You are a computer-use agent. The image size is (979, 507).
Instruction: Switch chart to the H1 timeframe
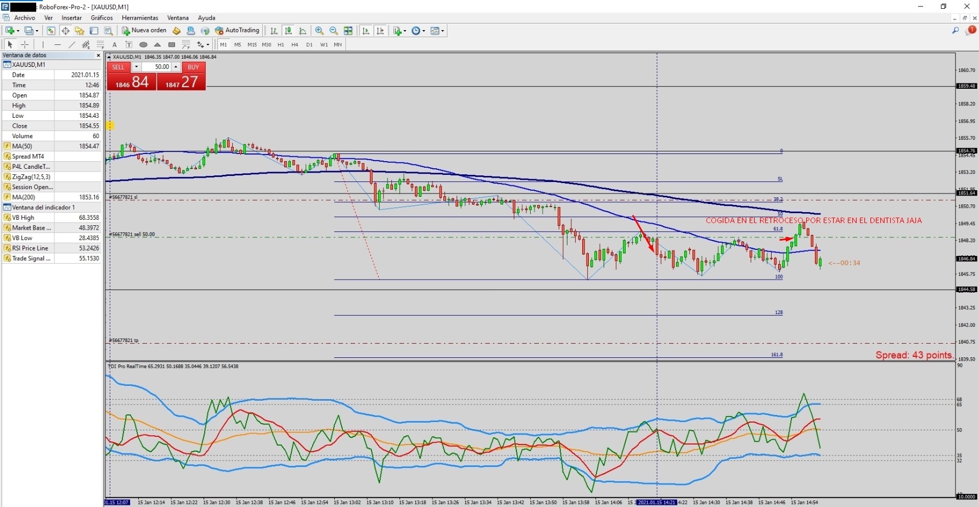(x=281, y=44)
